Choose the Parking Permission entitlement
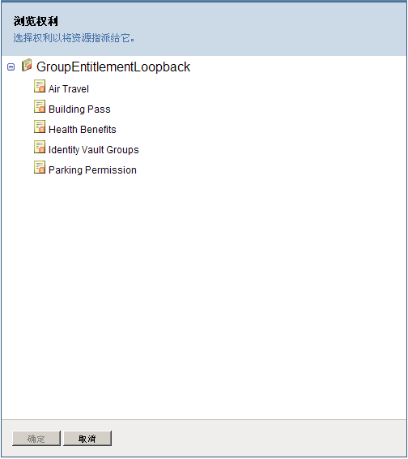Viewport: 408px width, 459px height. click(92, 170)
